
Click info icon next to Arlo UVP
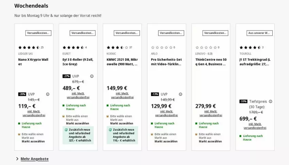181,94
